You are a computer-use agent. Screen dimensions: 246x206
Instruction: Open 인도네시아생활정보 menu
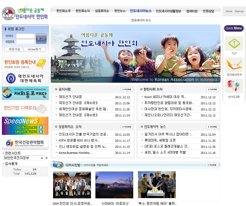click(x=168, y=11)
